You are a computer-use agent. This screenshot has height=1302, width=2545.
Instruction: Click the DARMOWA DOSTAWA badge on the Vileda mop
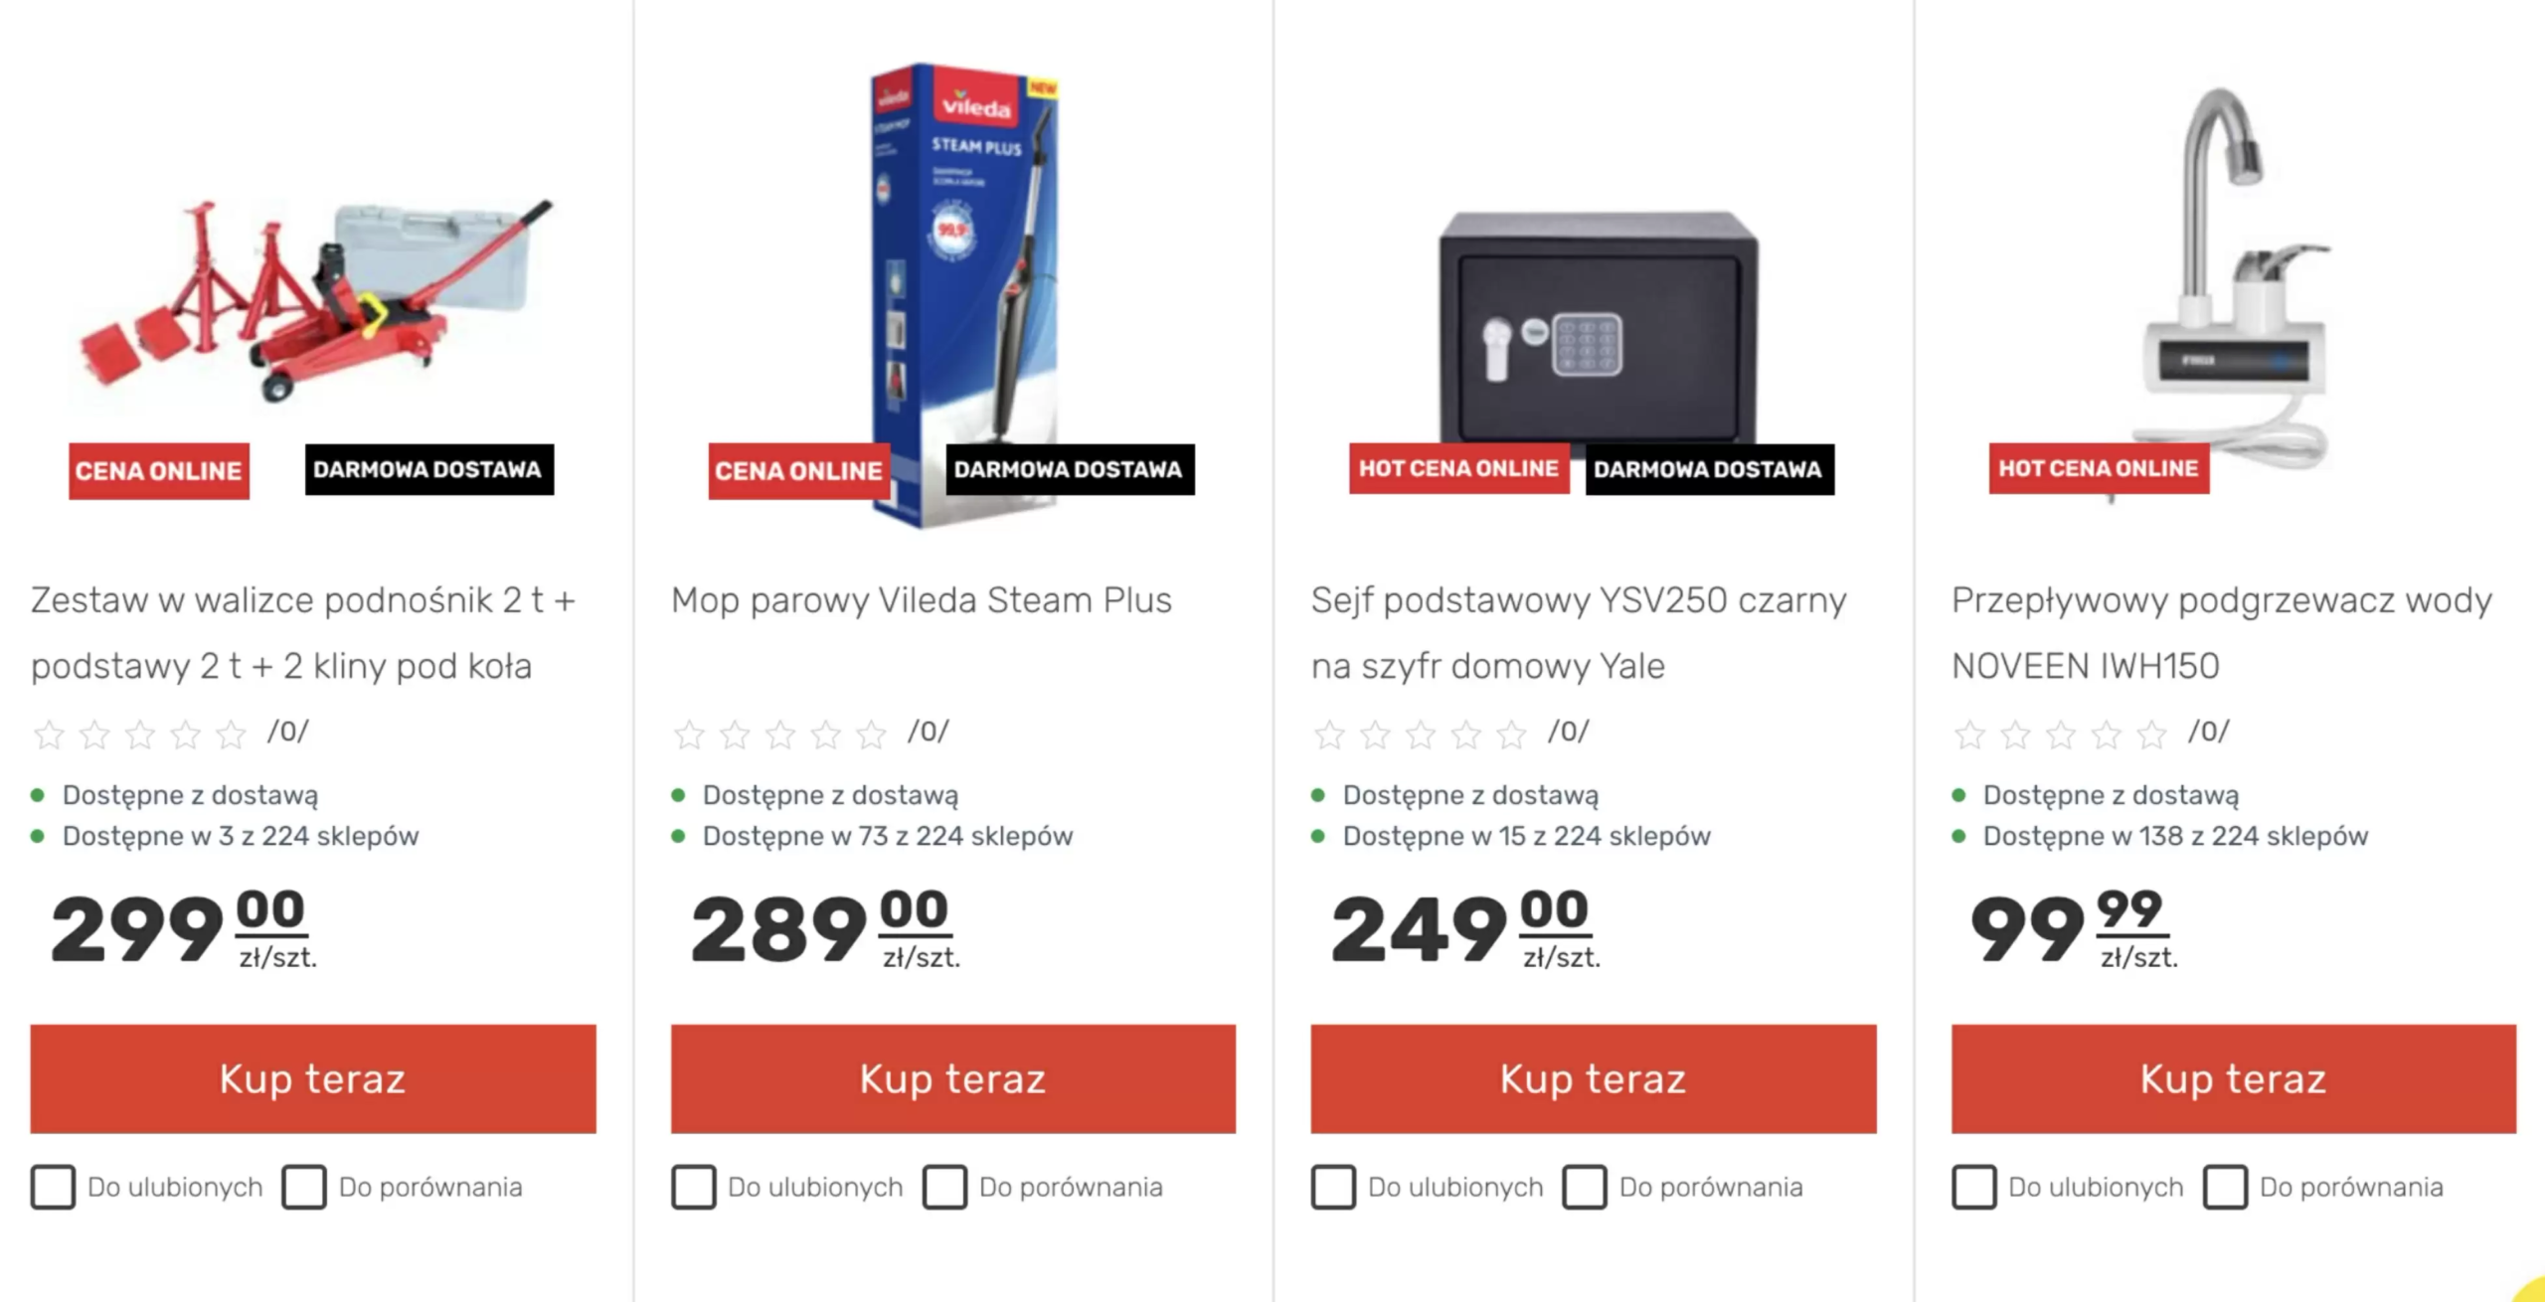click(x=1069, y=469)
